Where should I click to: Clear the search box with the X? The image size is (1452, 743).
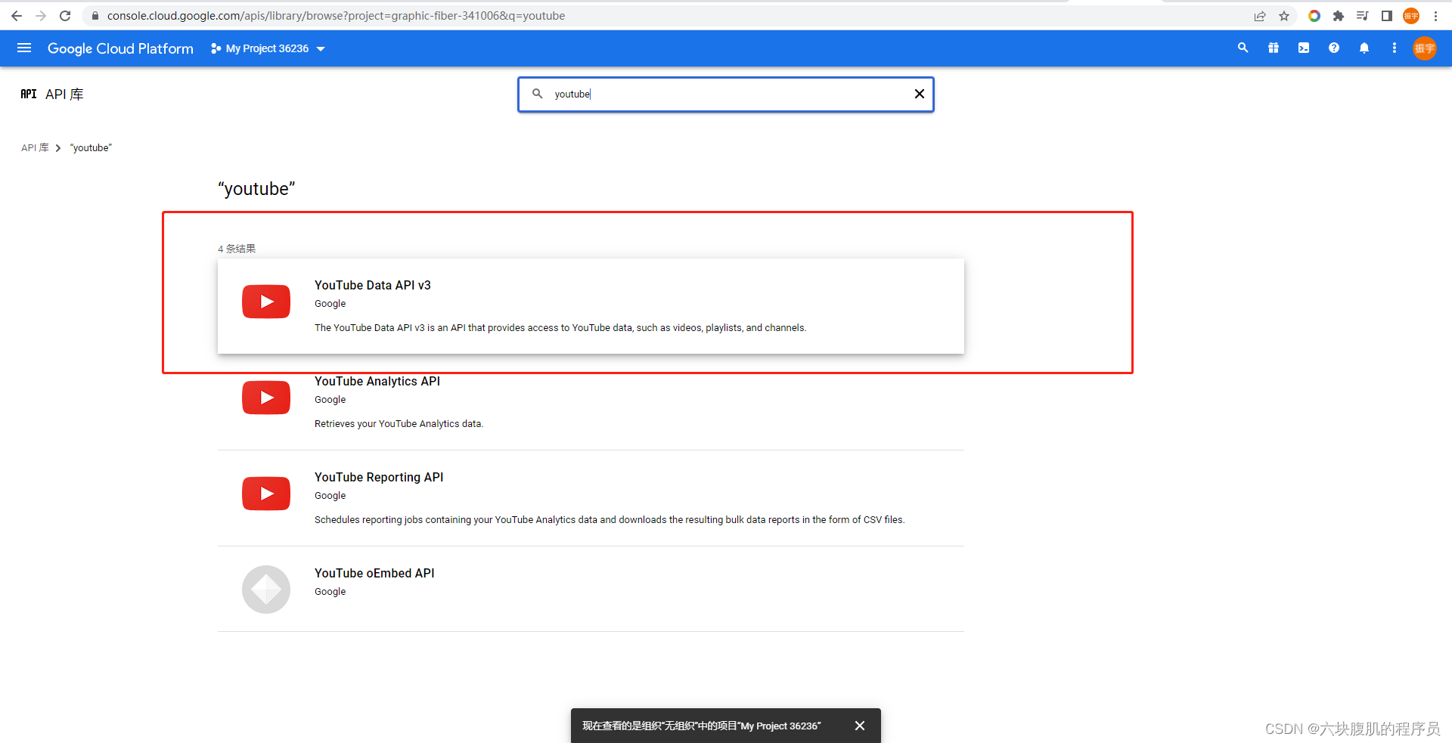(920, 94)
